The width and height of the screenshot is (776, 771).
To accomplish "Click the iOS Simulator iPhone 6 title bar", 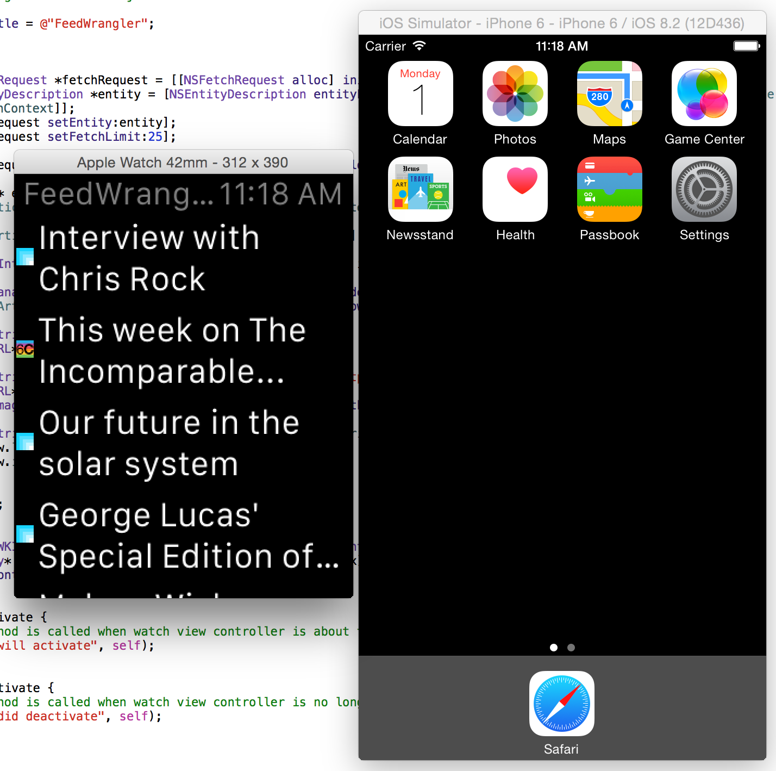I will 562,23.
